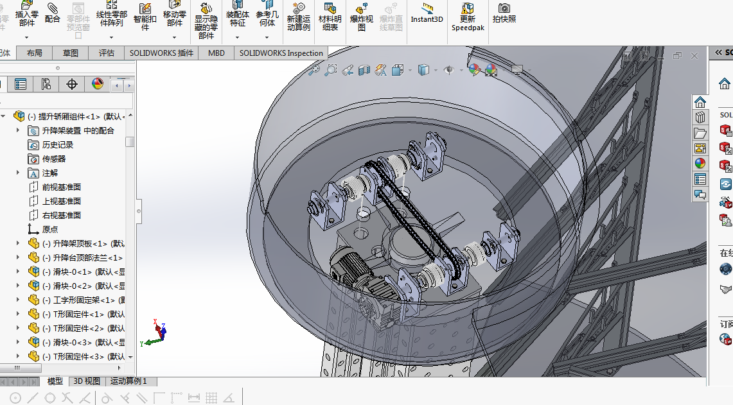Open the 插入零部件 dropdown arrow
The height and width of the screenshot is (405, 733).
pos(26,39)
